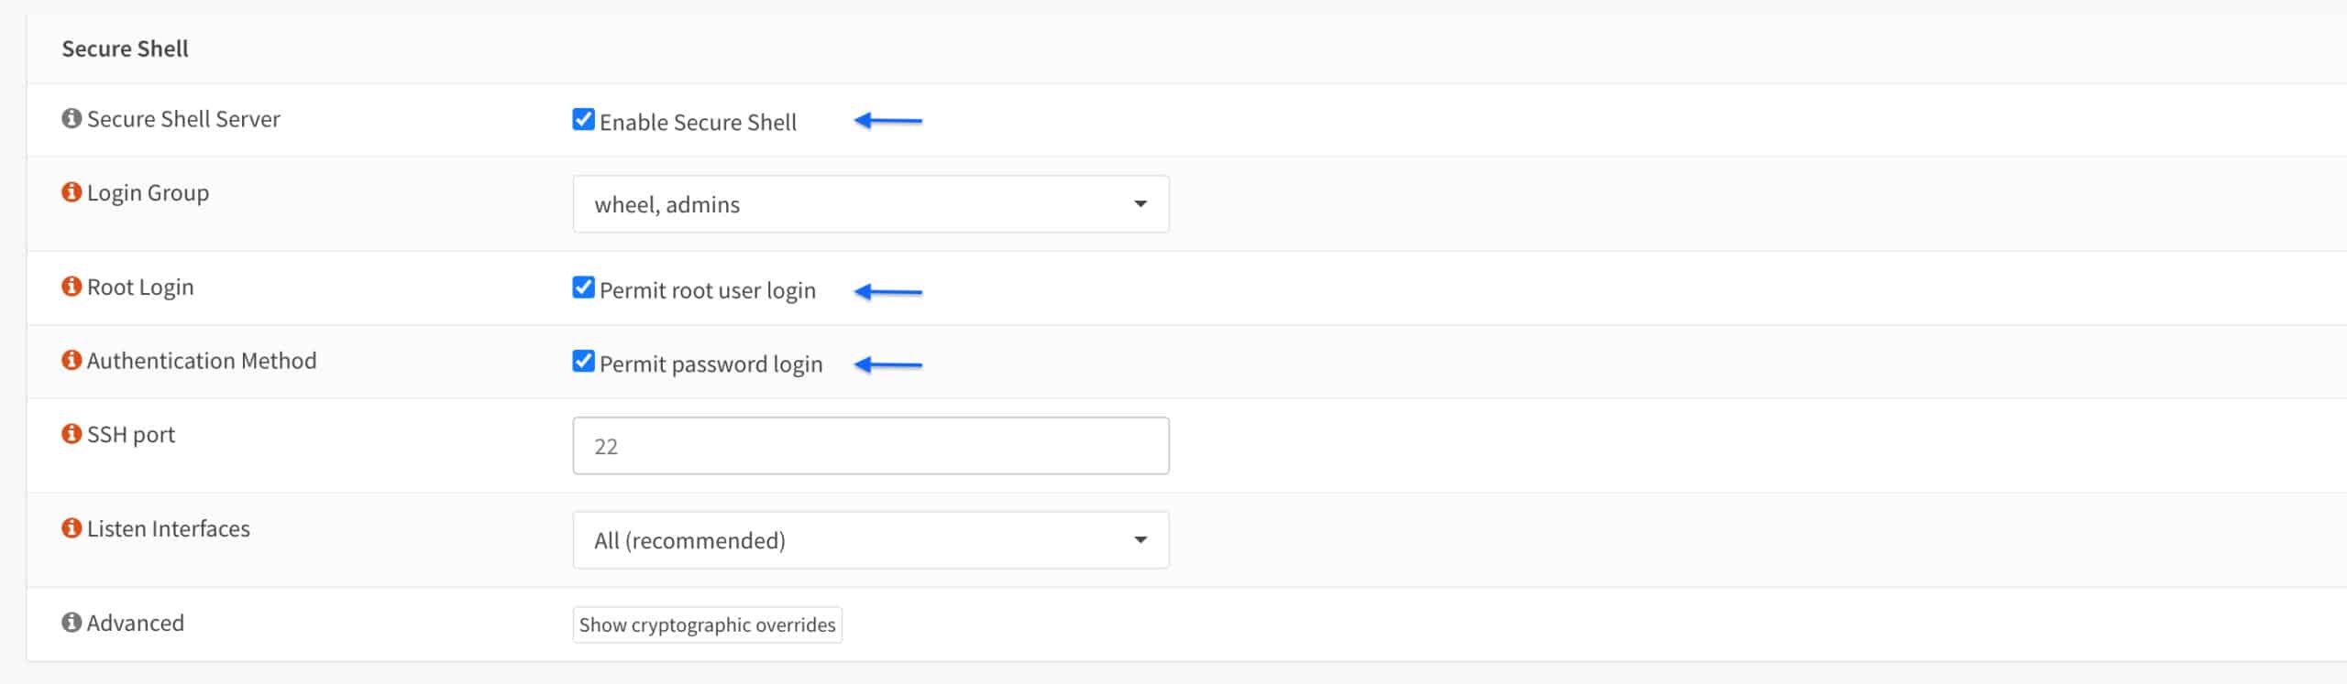The image size is (2347, 684).
Task: Click the Enable Secure Shell label text
Action: (x=698, y=123)
